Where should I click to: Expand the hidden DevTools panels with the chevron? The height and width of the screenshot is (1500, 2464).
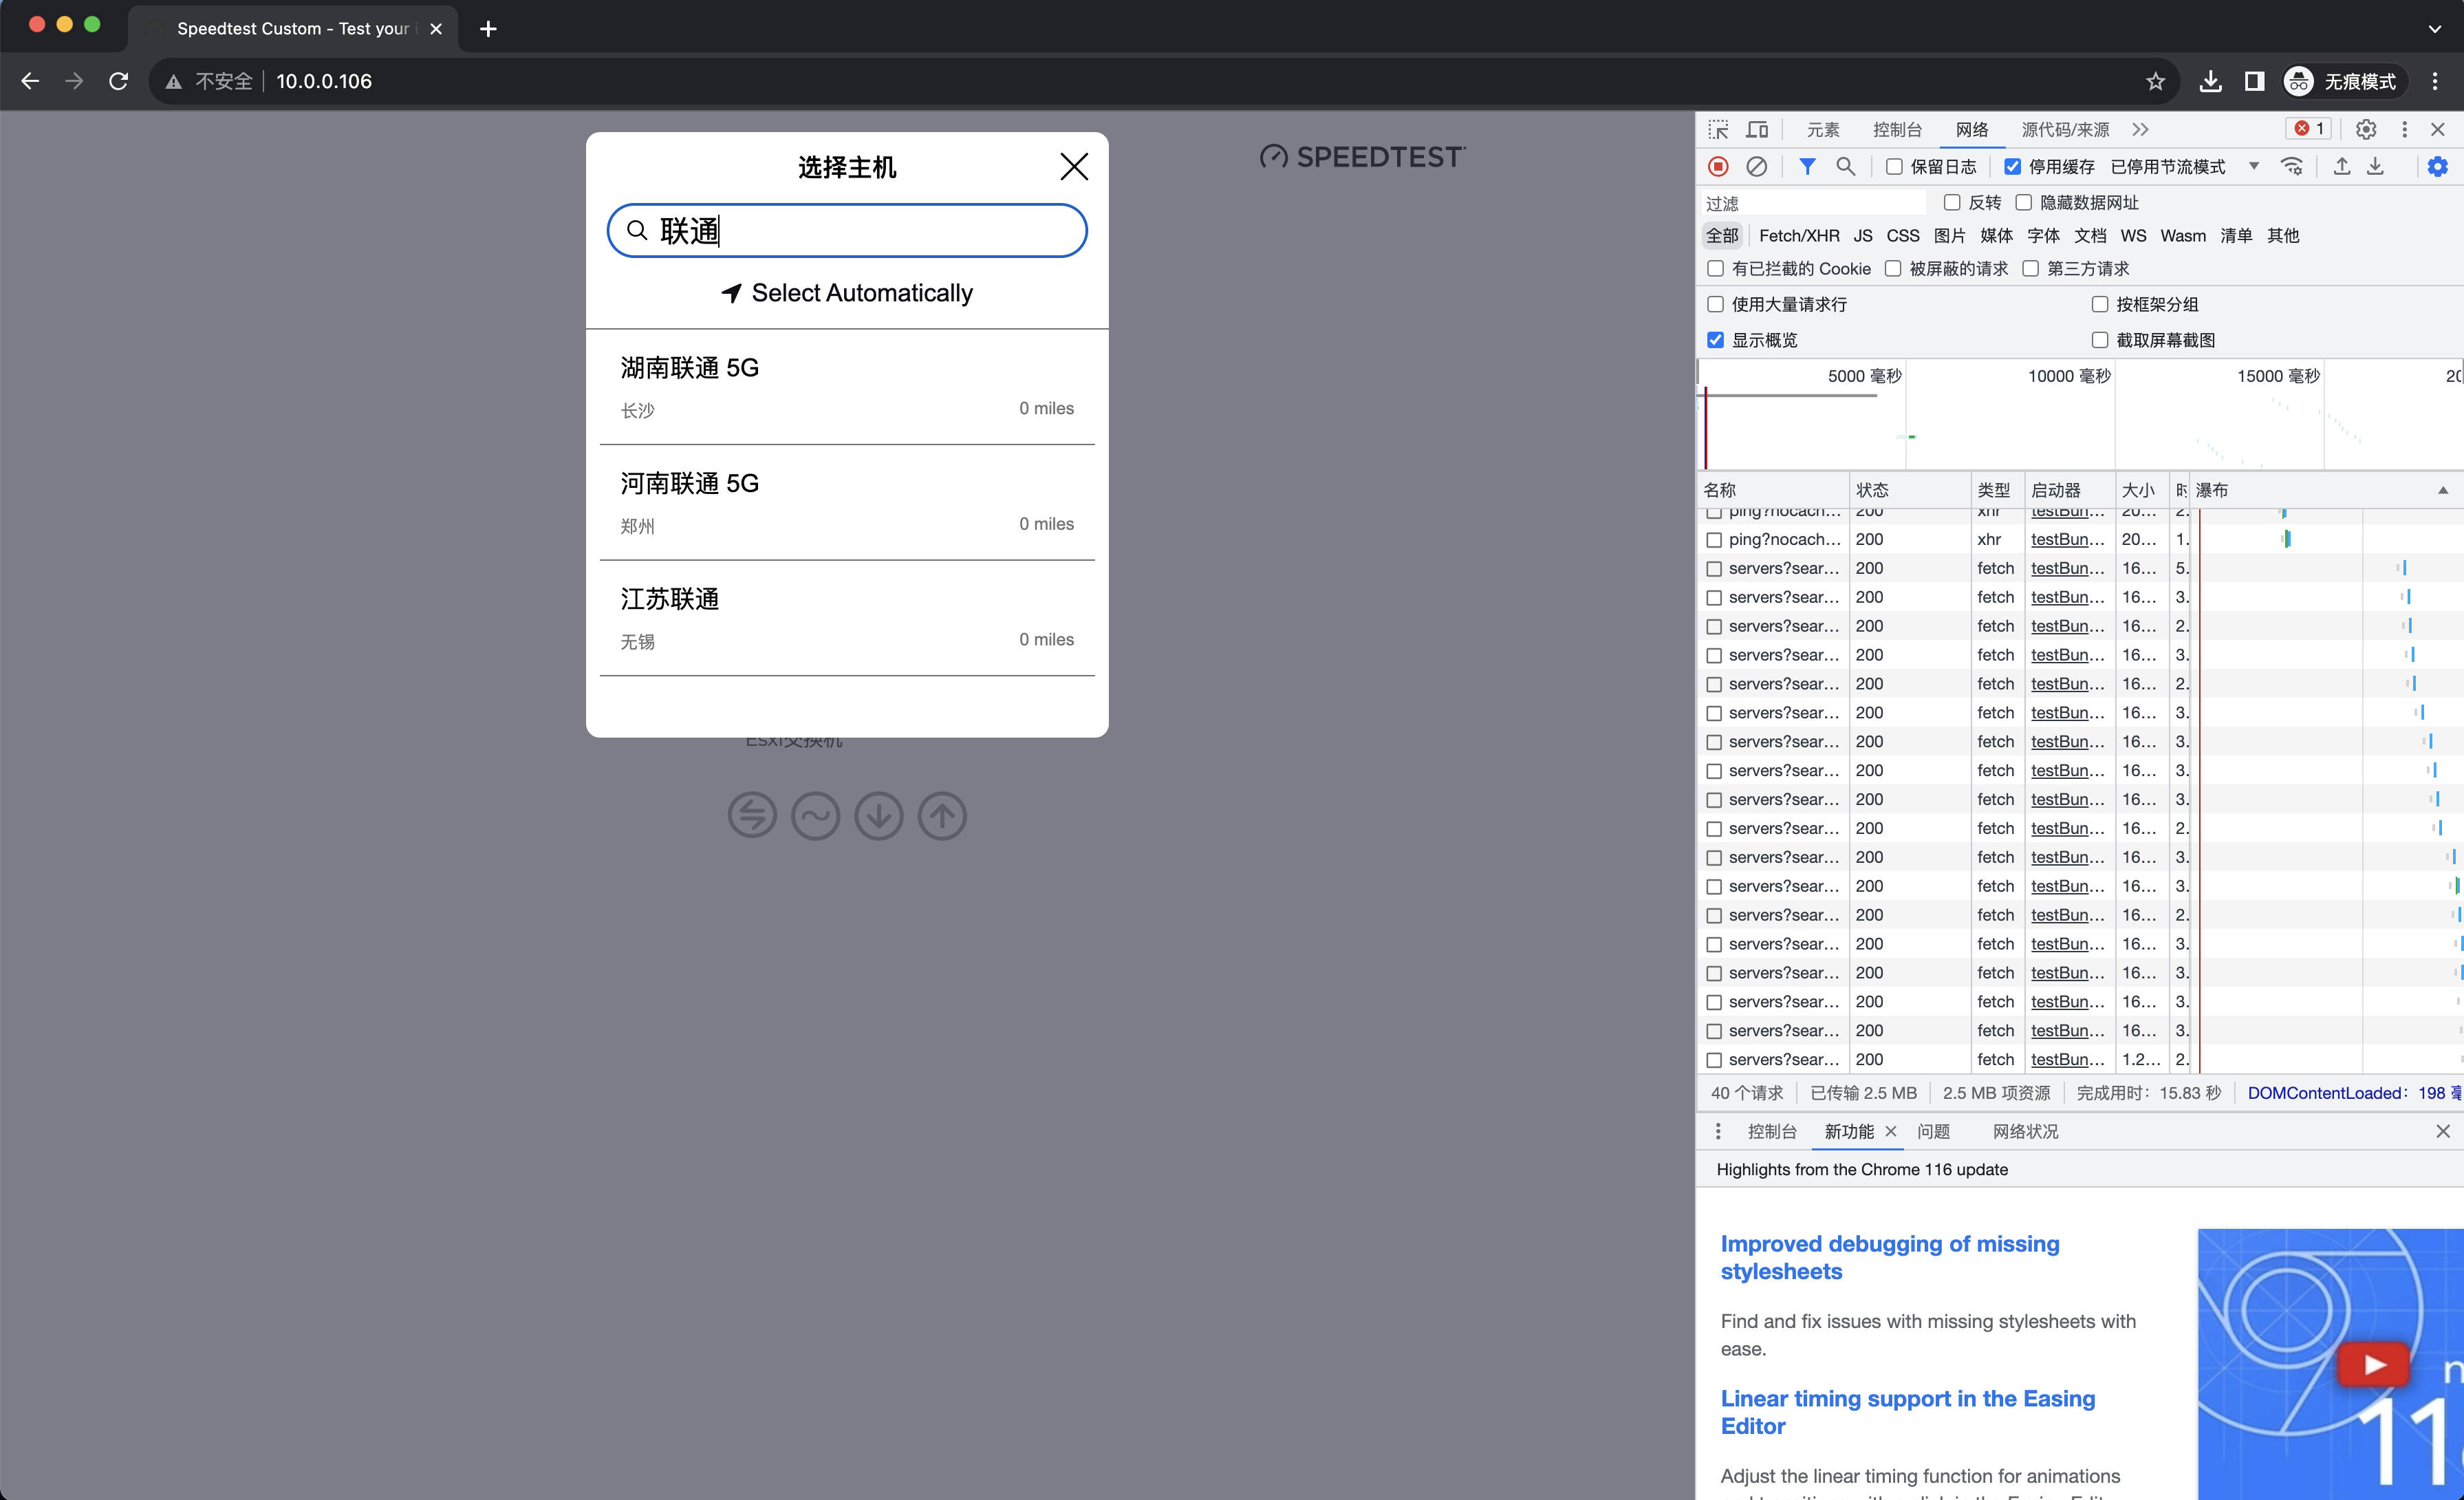2140,129
